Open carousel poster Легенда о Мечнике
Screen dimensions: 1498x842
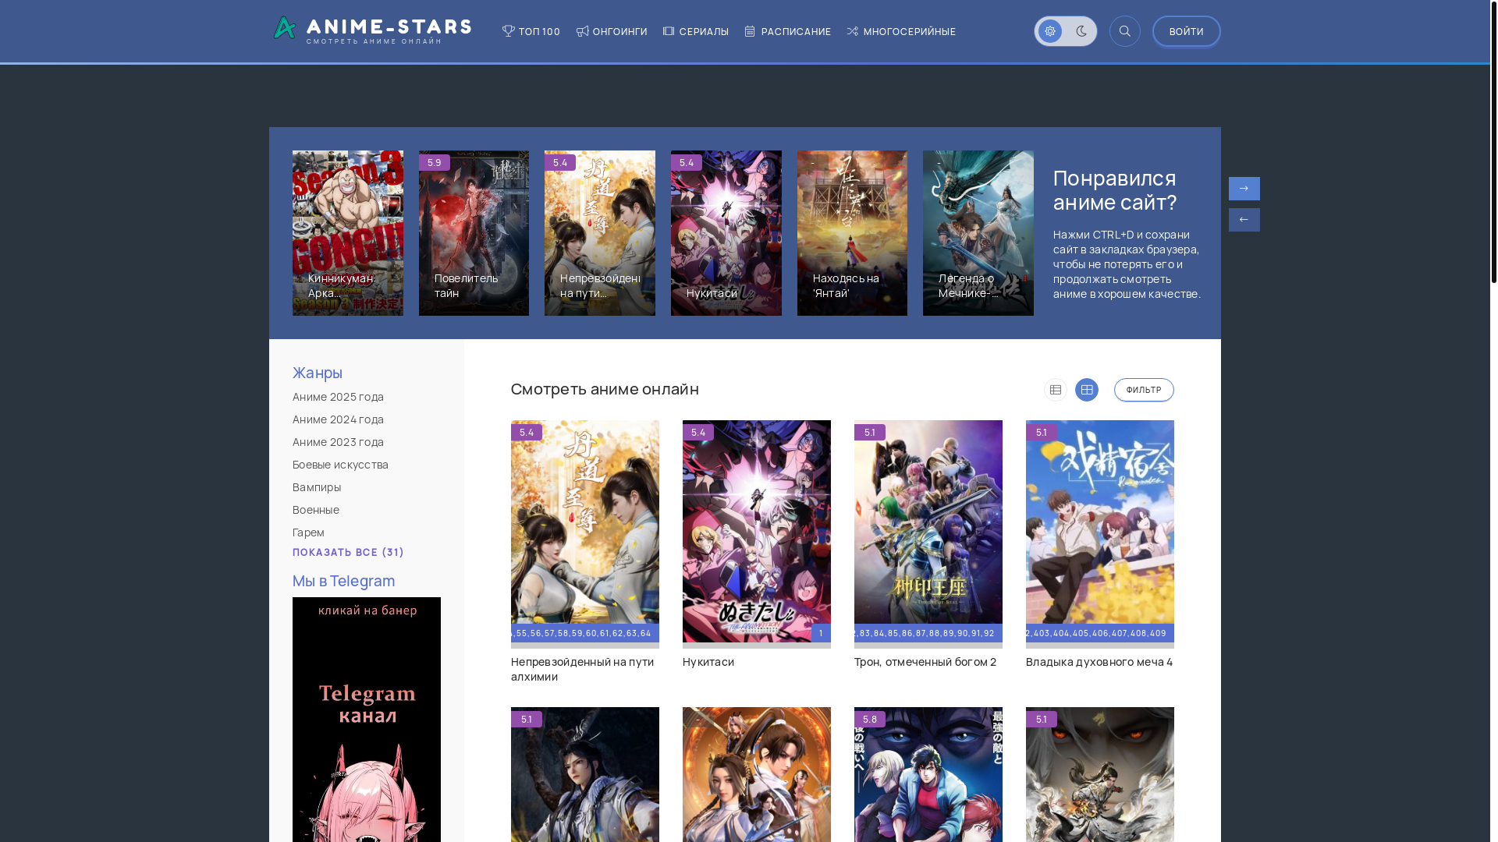pyautogui.click(x=978, y=233)
